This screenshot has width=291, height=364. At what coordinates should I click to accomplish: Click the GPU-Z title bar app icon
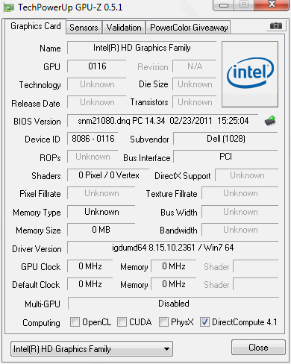coord(9,7)
